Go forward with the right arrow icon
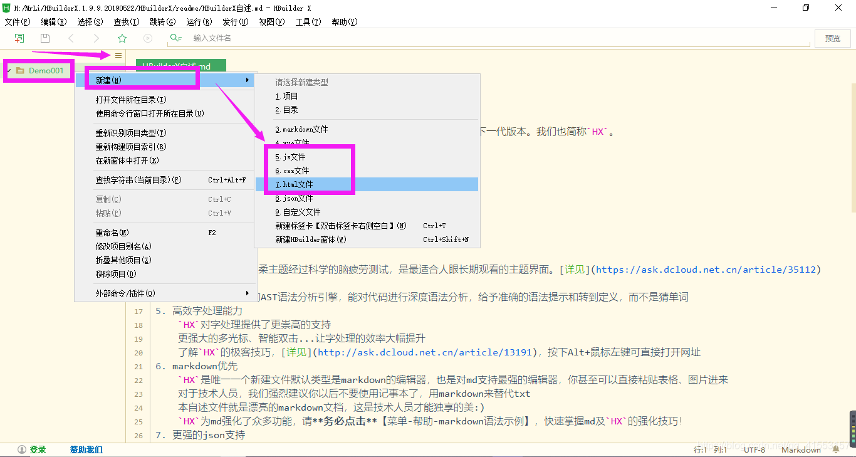The width and height of the screenshot is (856, 457). point(97,38)
